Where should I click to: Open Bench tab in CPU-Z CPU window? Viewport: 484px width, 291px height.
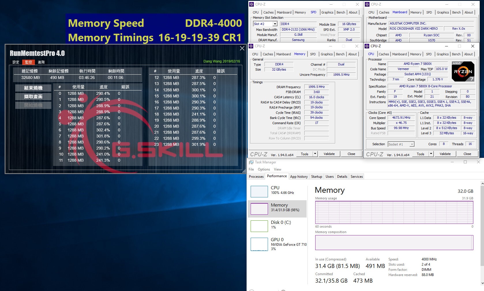point(456,54)
